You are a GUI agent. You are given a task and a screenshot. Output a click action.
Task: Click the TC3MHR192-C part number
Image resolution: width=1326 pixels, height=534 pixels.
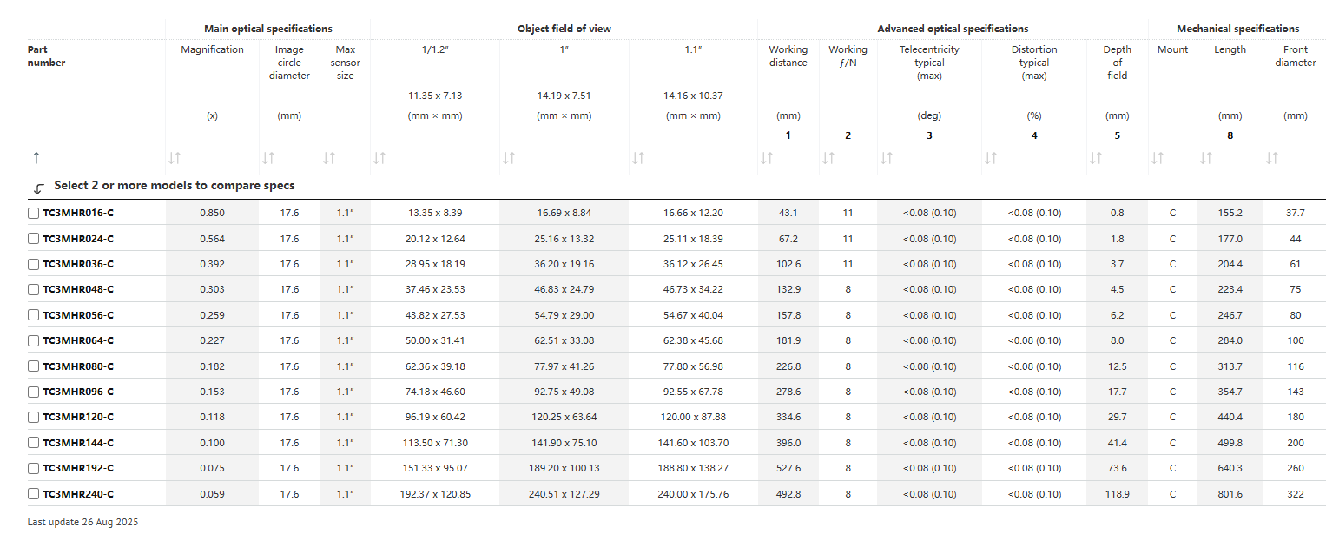click(x=78, y=468)
